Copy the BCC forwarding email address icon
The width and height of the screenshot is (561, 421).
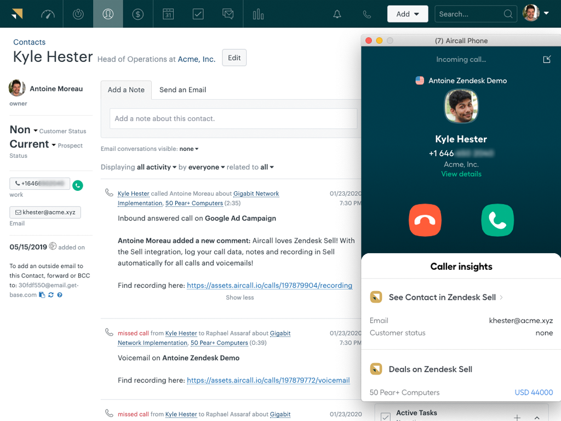(42, 295)
